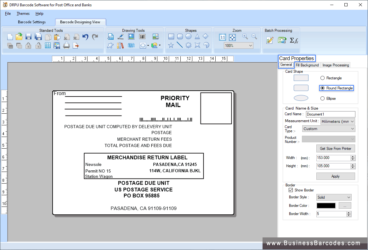The height and width of the screenshot is (250, 368).
Task: Uncheck the Show Border checkbox
Action: [x=291, y=190]
